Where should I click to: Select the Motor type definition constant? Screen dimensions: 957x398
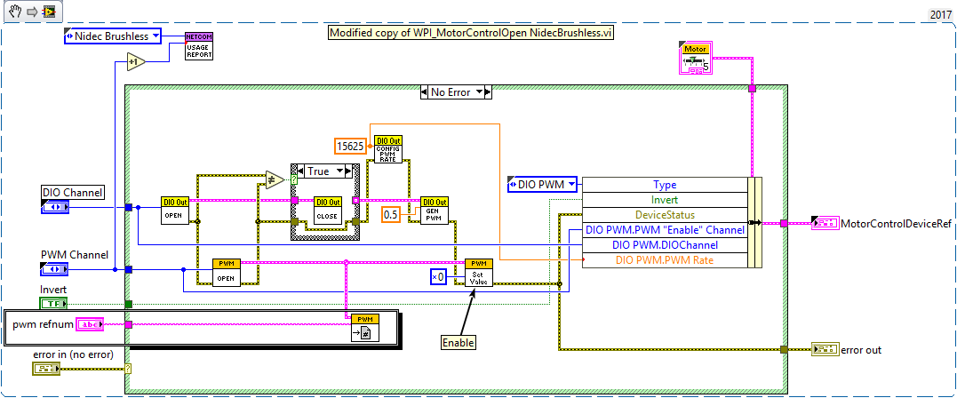(696, 60)
